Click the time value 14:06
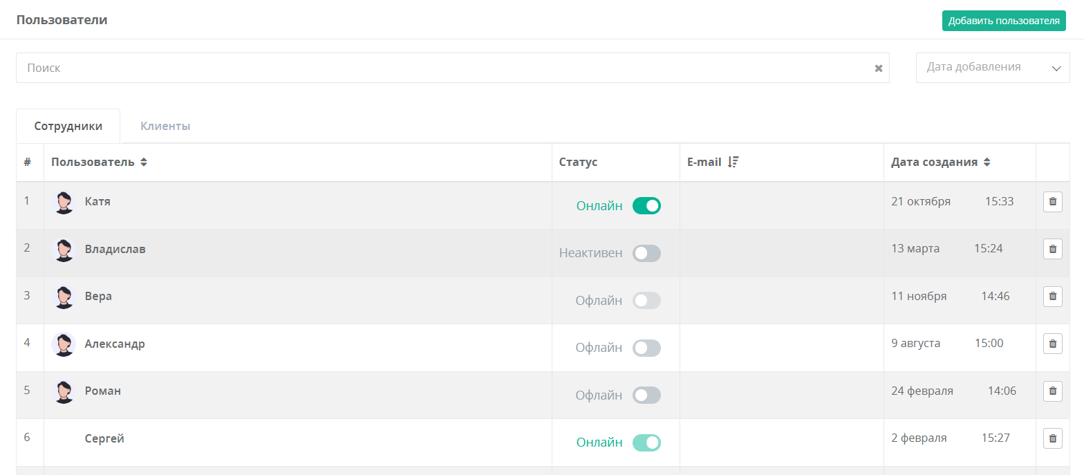 point(1002,391)
